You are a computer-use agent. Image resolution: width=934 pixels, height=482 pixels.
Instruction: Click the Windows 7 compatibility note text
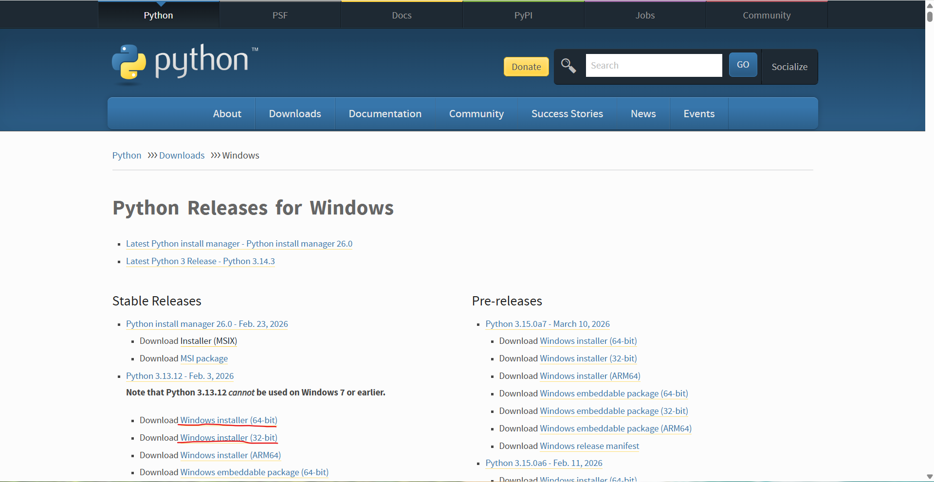tap(256, 393)
